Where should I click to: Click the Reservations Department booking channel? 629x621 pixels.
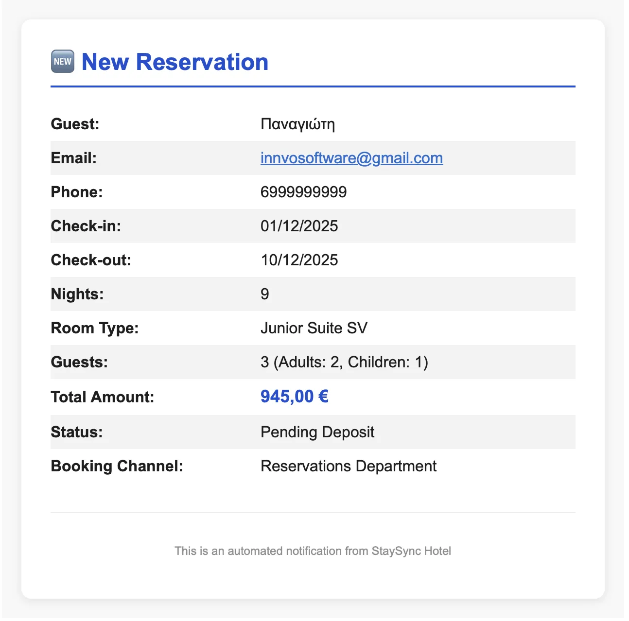tap(348, 466)
